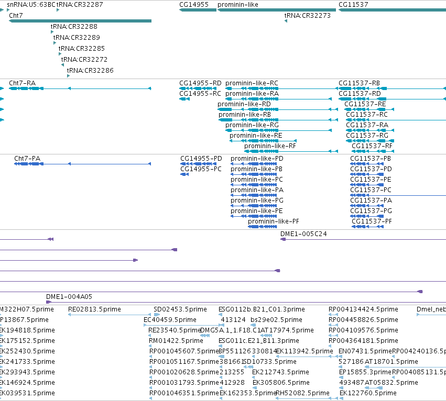The image size is (446, 401).
Task: Select the tRNA:CR32286 label
Action: point(90,71)
